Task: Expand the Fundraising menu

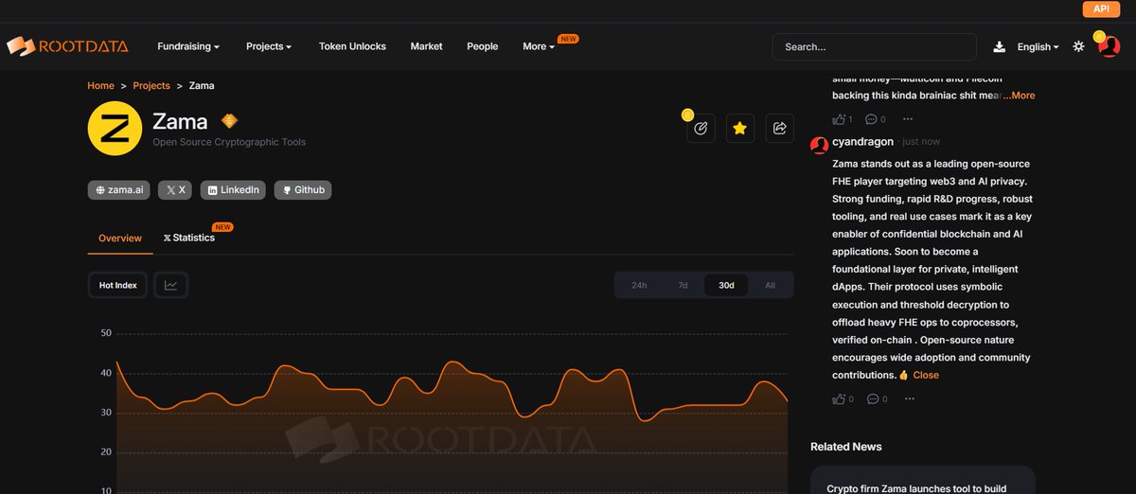Action: pyautogui.click(x=188, y=46)
